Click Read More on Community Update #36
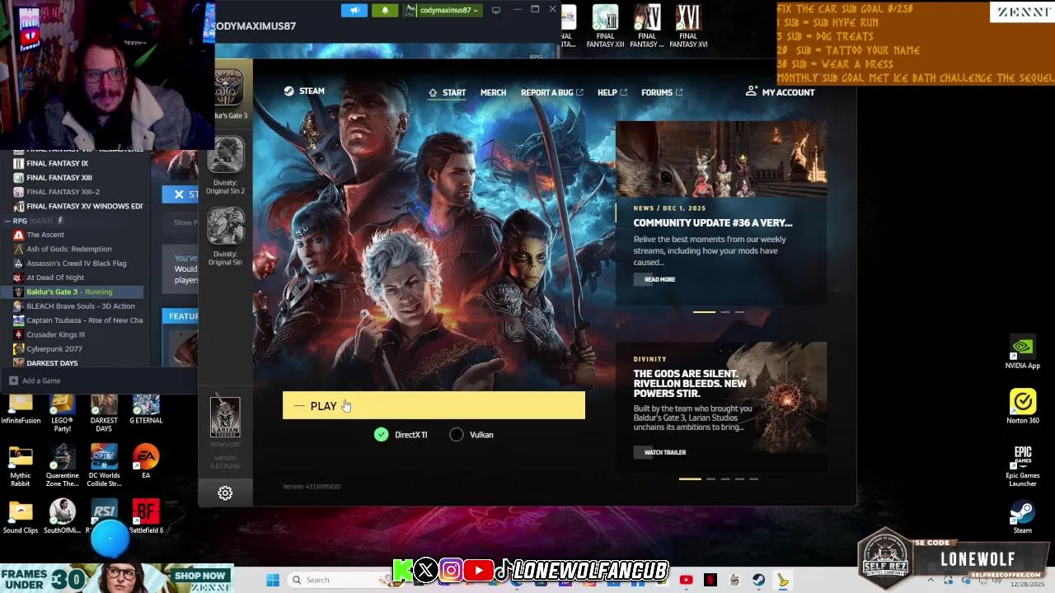This screenshot has width=1055, height=593. coord(659,279)
